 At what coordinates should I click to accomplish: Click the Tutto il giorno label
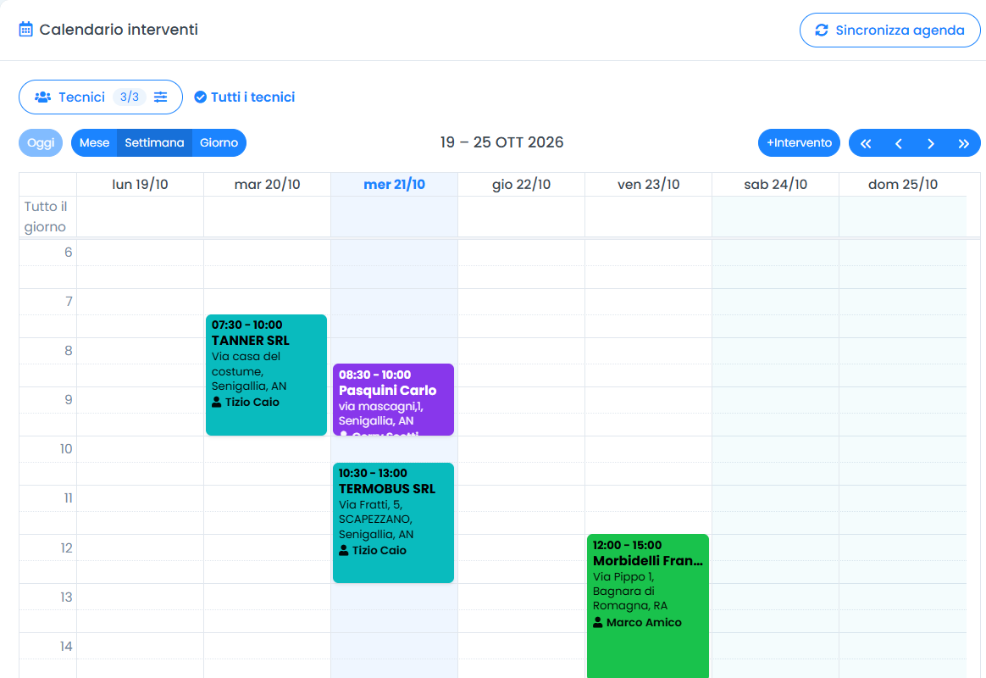click(x=45, y=216)
